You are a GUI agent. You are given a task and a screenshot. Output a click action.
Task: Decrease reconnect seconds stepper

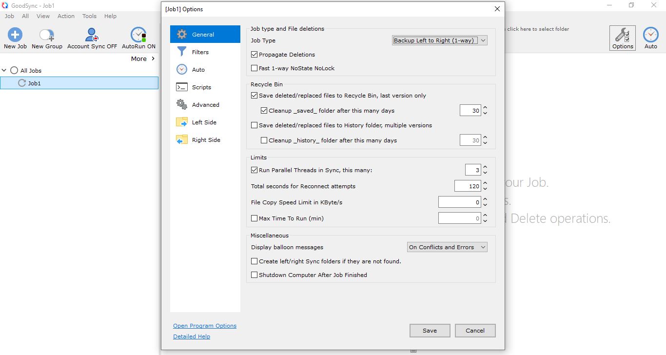(485, 189)
